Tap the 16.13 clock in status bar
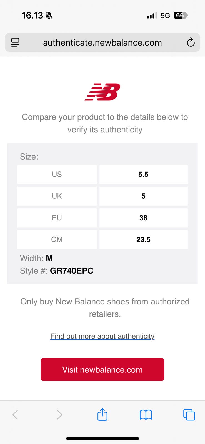Screen dimensions: 205x444 pos(32,16)
